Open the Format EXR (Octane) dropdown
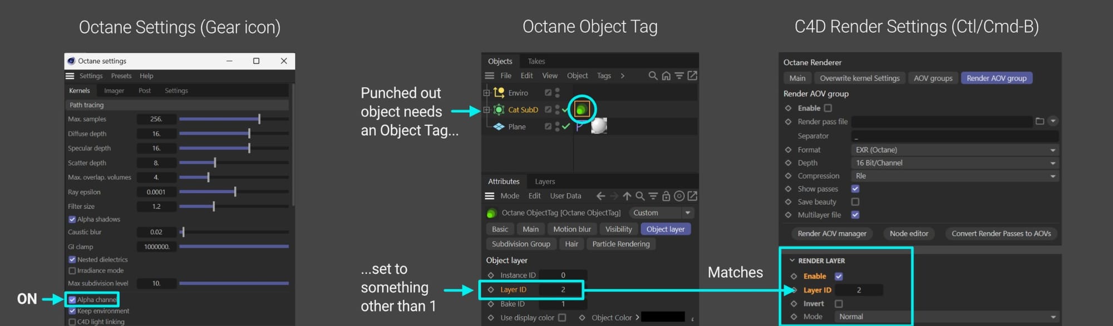Image resolution: width=1113 pixels, height=326 pixels. point(954,150)
